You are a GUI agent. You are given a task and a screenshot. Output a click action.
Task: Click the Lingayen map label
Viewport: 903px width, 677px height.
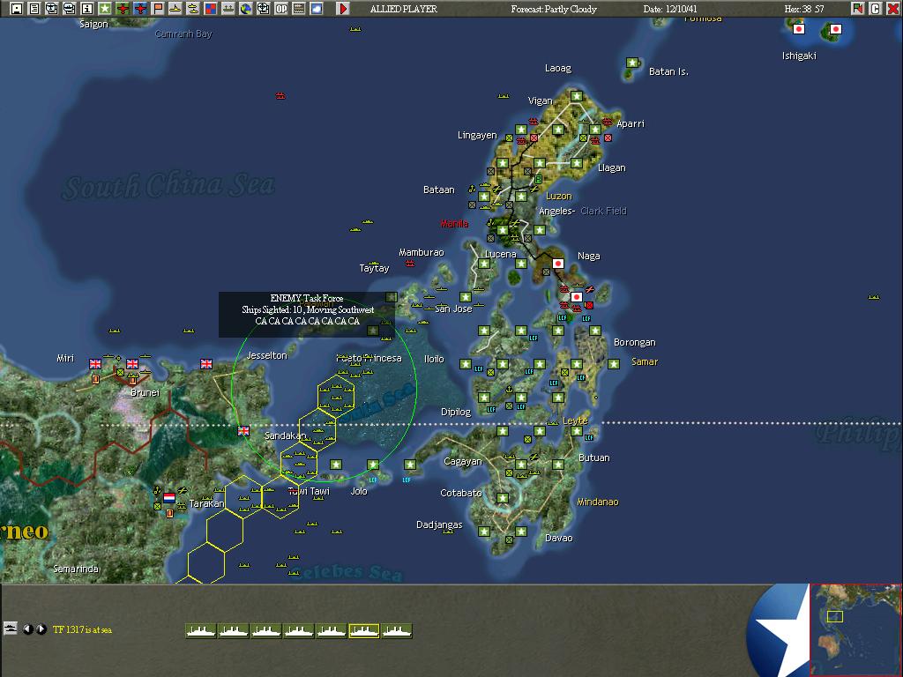(x=477, y=135)
